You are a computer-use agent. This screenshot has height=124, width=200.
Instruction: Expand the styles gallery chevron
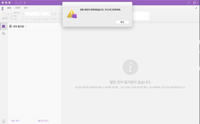[148, 16]
